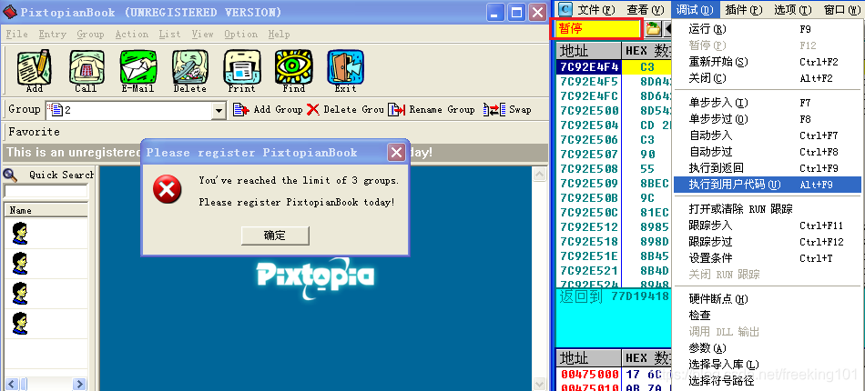Open the View menu in PixtopianBook
The height and width of the screenshot is (391, 865).
pos(202,35)
